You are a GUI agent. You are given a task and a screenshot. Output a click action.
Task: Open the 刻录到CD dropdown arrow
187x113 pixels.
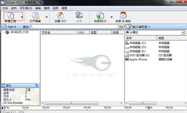pos(111,17)
